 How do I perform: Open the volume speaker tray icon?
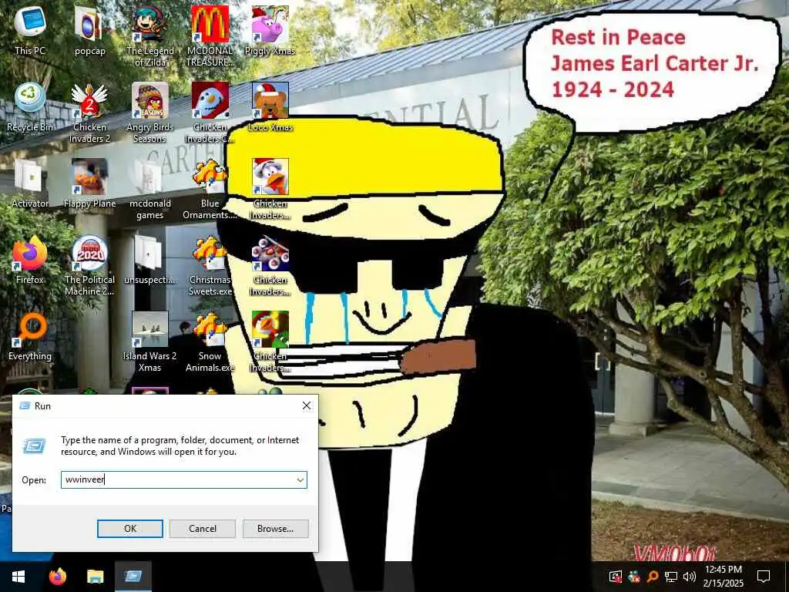(689, 577)
